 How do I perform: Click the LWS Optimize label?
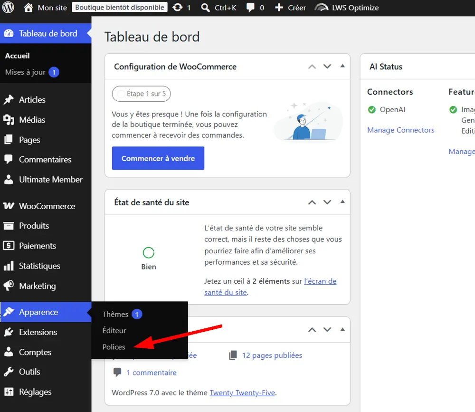[355, 8]
